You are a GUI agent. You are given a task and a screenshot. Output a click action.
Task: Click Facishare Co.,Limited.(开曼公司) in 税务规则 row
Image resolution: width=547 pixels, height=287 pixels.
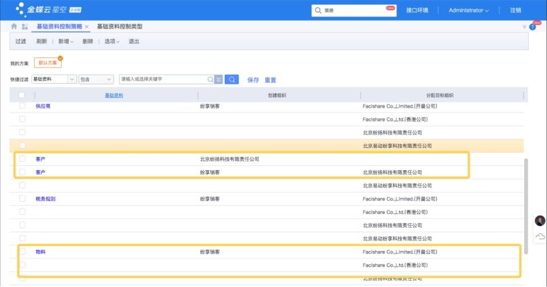pos(400,199)
